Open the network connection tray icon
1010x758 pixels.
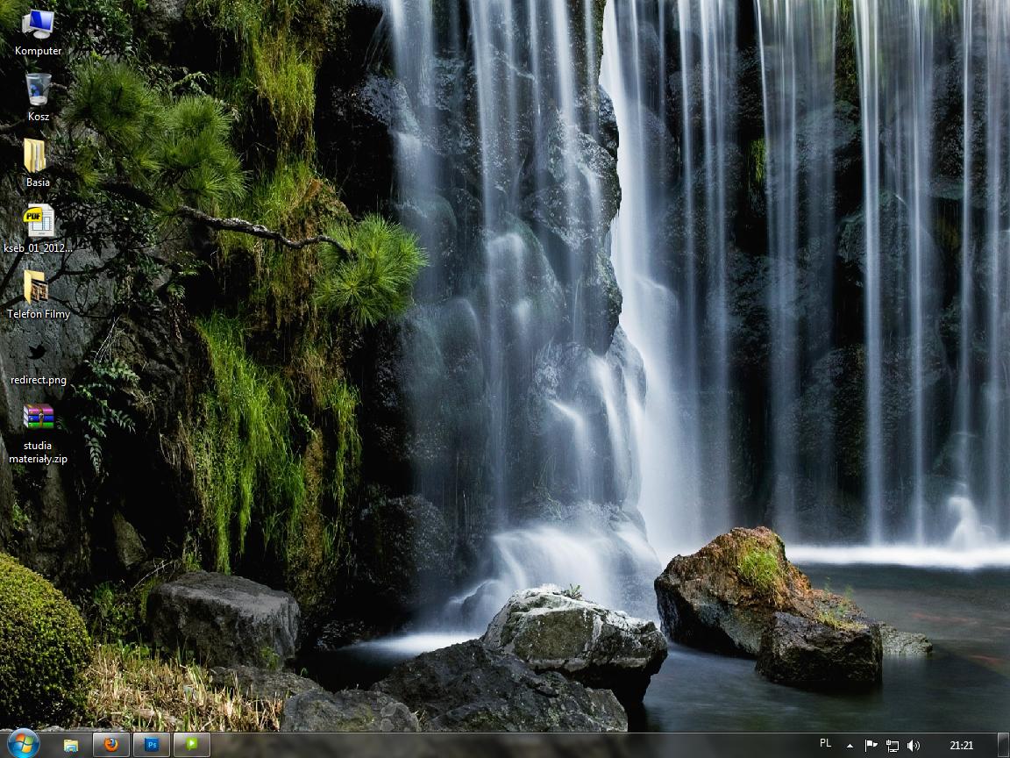[892, 746]
